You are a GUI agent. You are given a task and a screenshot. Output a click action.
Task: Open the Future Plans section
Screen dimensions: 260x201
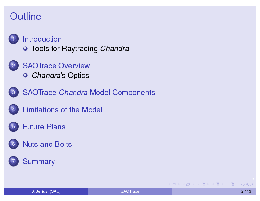click(44, 127)
